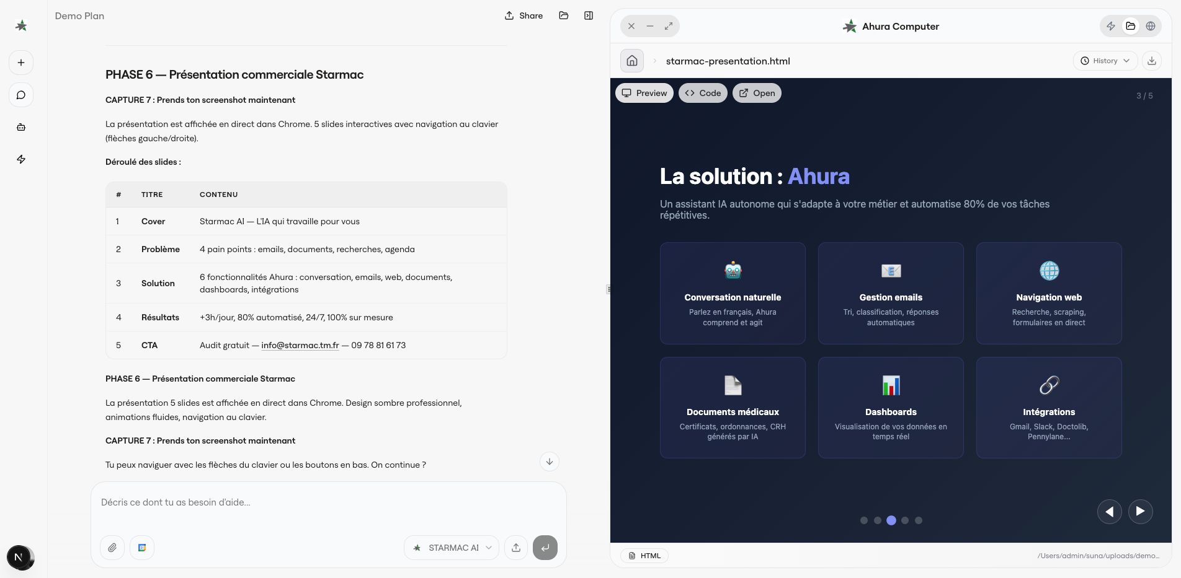The width and height of the screenshot is (1181, 578).
Task: Click the Résultats row title
Action: coord(160,317)
